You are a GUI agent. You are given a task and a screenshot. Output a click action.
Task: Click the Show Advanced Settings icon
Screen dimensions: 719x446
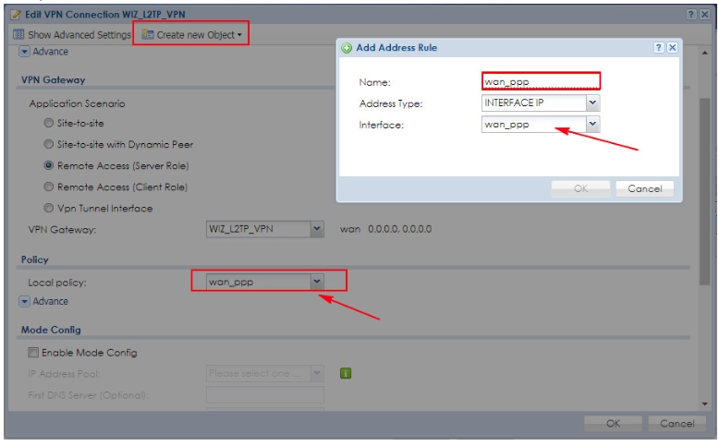(18, 34)
